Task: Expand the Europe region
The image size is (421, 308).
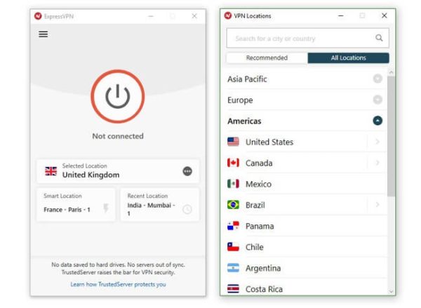Action: (x=377, y=100)
